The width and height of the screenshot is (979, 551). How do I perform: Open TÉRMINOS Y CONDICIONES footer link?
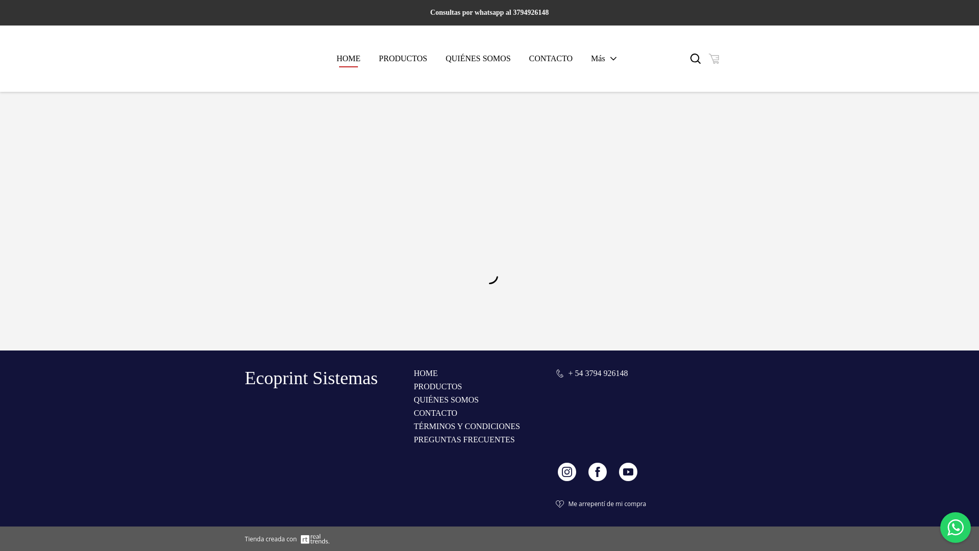click(467, 427)
